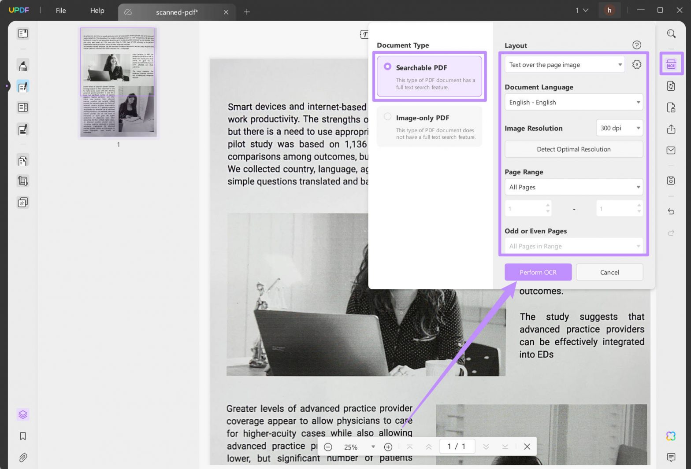
Task: Send file by email icon
Action: (x=671, y=151)
